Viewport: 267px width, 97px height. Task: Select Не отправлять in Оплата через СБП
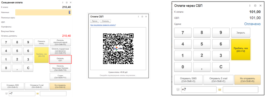(247, 80)
